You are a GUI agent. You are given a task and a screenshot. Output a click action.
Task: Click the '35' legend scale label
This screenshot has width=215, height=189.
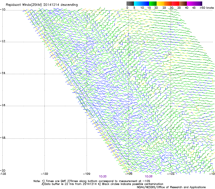click(179, 8)
